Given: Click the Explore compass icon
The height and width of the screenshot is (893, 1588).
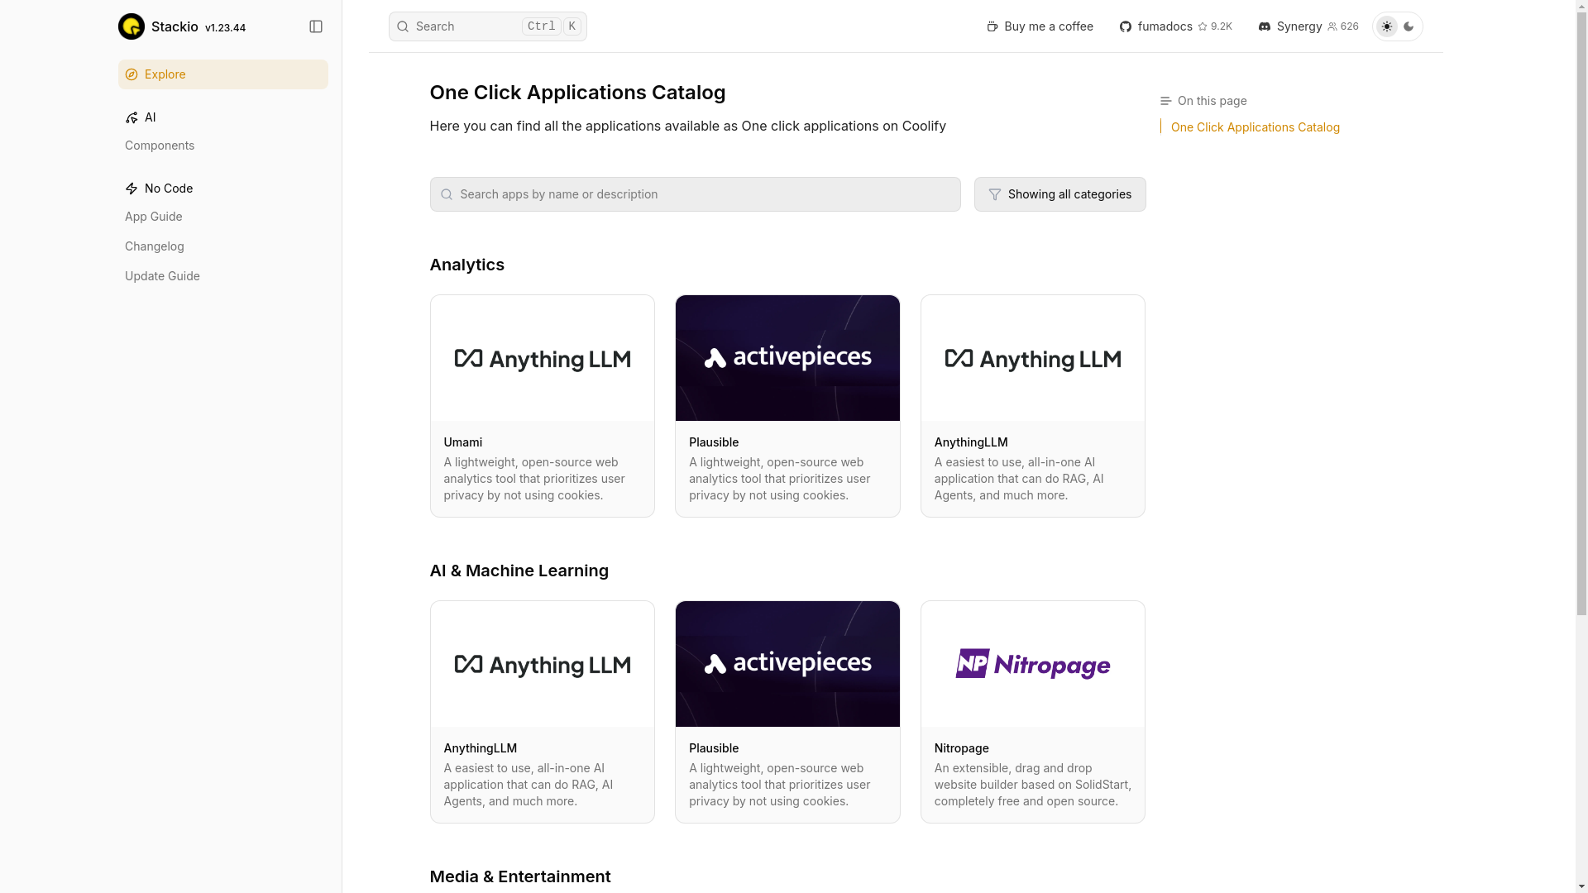Looking at the screenshot, I should pos(132,74).
